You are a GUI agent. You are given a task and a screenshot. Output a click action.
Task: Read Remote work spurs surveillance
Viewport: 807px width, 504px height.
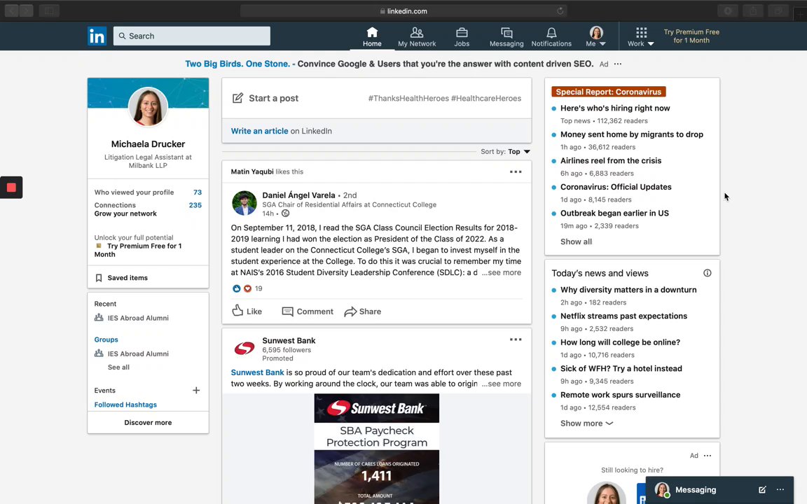(x=620, y=395)
